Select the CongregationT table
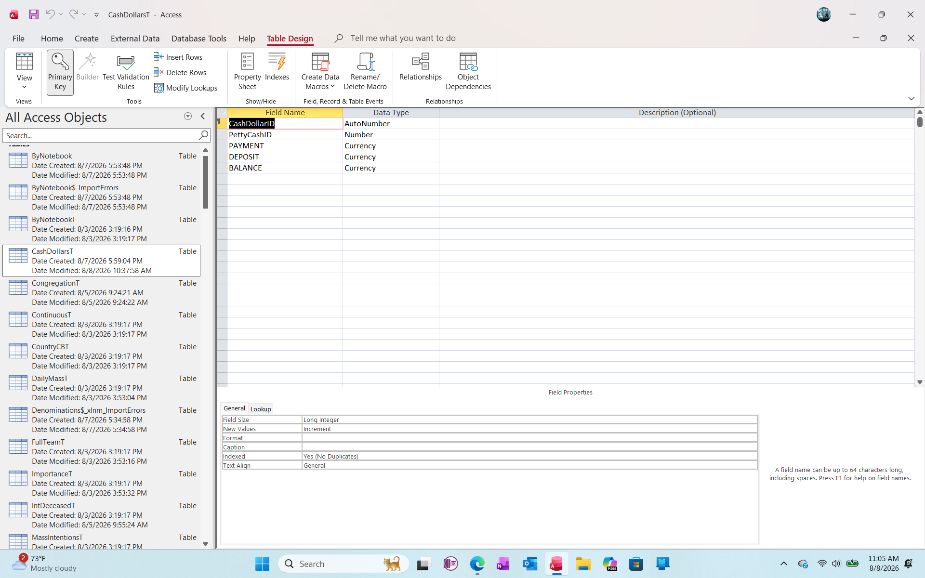Image resolution: width=925 pixels, height=578 pixels. pyautogui.click(x=102, y=293)
